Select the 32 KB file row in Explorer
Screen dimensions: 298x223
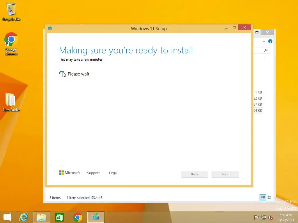[258, 98]
